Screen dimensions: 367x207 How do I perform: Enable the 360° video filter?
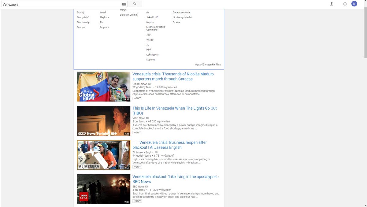click(149, 34)
